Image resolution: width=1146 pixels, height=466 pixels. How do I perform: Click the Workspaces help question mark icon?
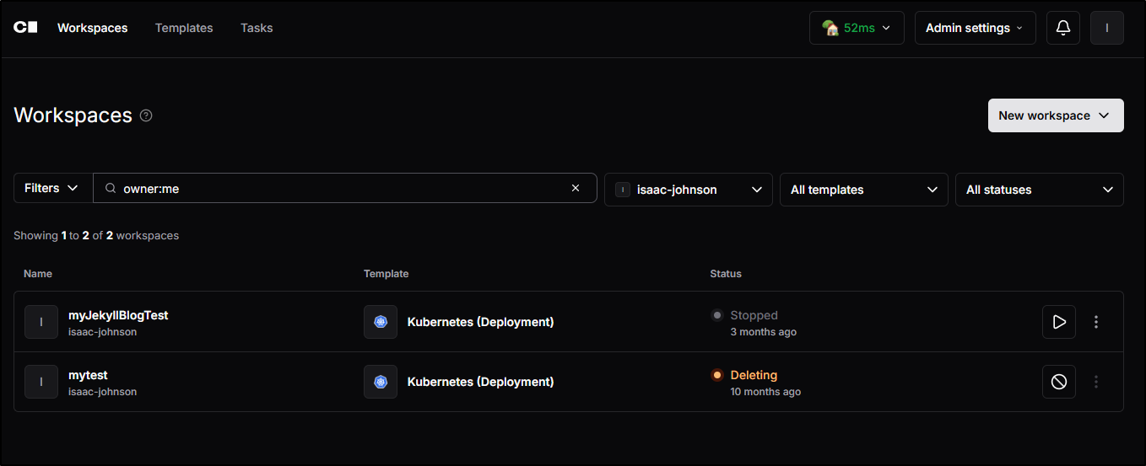click(x=146, y=115)
